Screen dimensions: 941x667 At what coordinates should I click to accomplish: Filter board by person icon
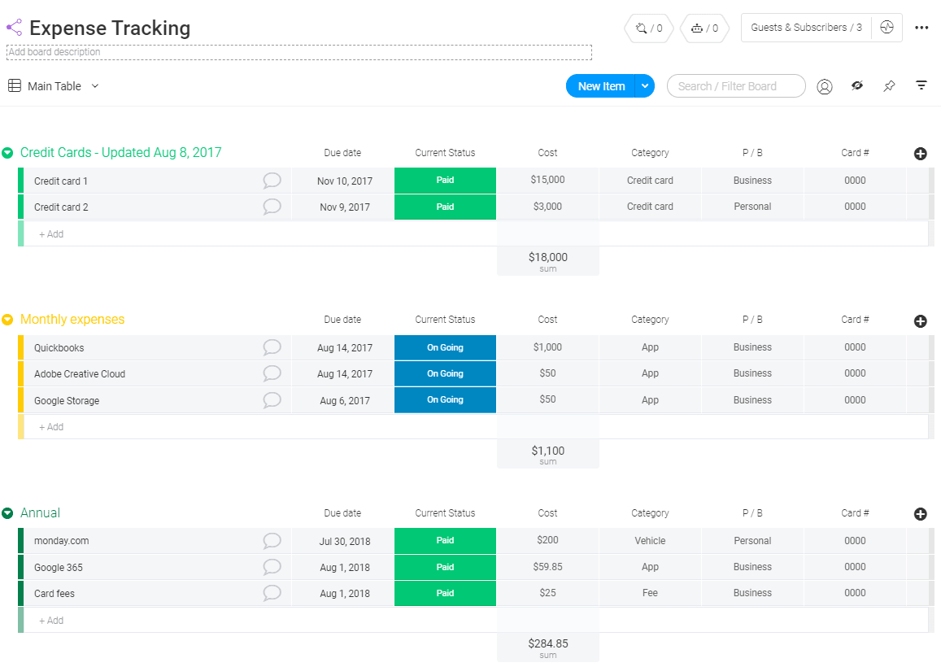825,86
